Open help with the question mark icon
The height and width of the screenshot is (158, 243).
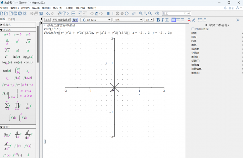point(157,14)
